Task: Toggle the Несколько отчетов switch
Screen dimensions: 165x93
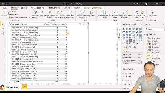Action: [x=129, y=76]
